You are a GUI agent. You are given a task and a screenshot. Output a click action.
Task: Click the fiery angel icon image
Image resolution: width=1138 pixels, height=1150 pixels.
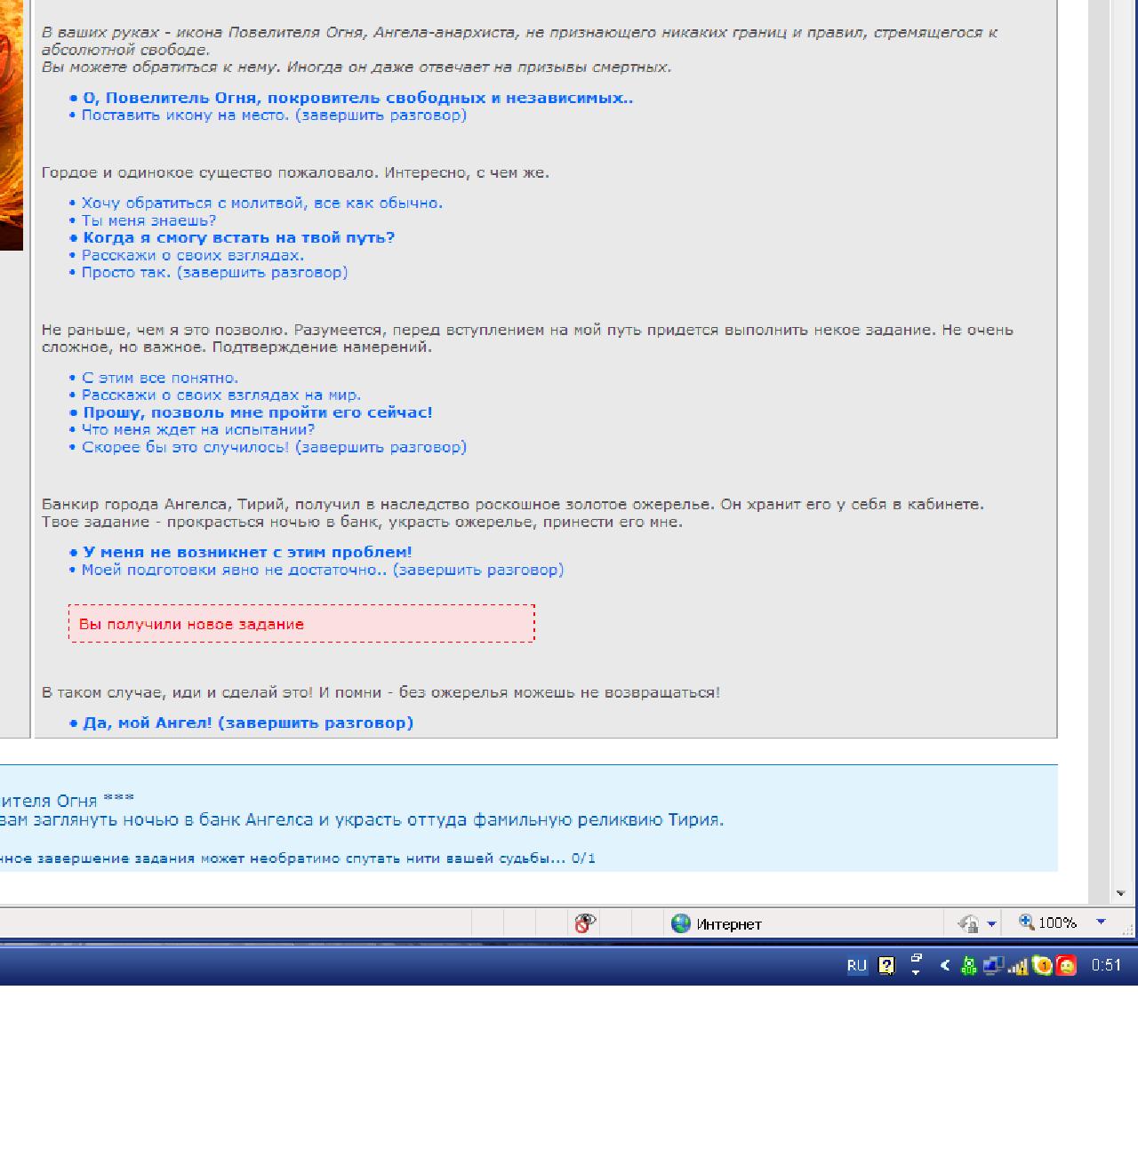pyautogui.click(x=11, y=124)
